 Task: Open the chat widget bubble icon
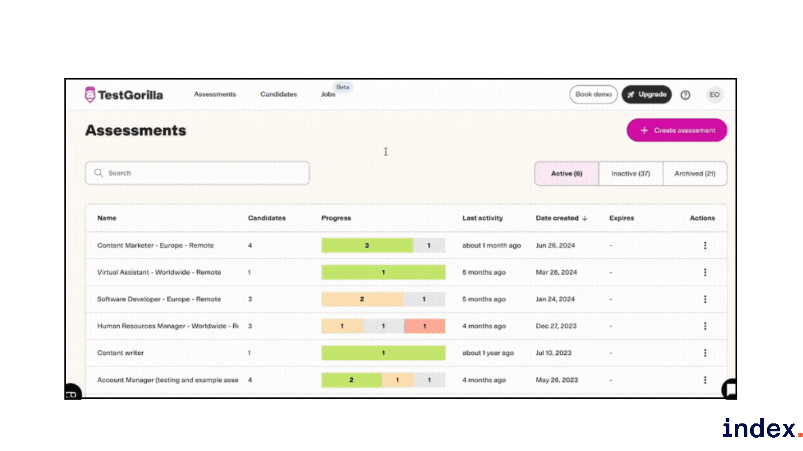[x=730, y=389]
